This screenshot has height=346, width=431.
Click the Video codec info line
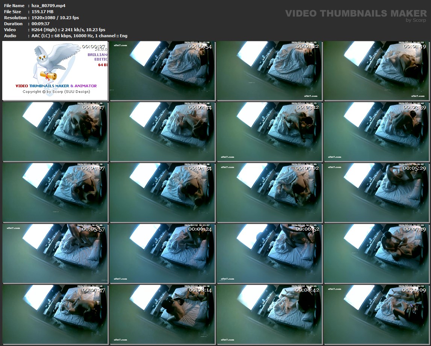click(x=68, y=30)
